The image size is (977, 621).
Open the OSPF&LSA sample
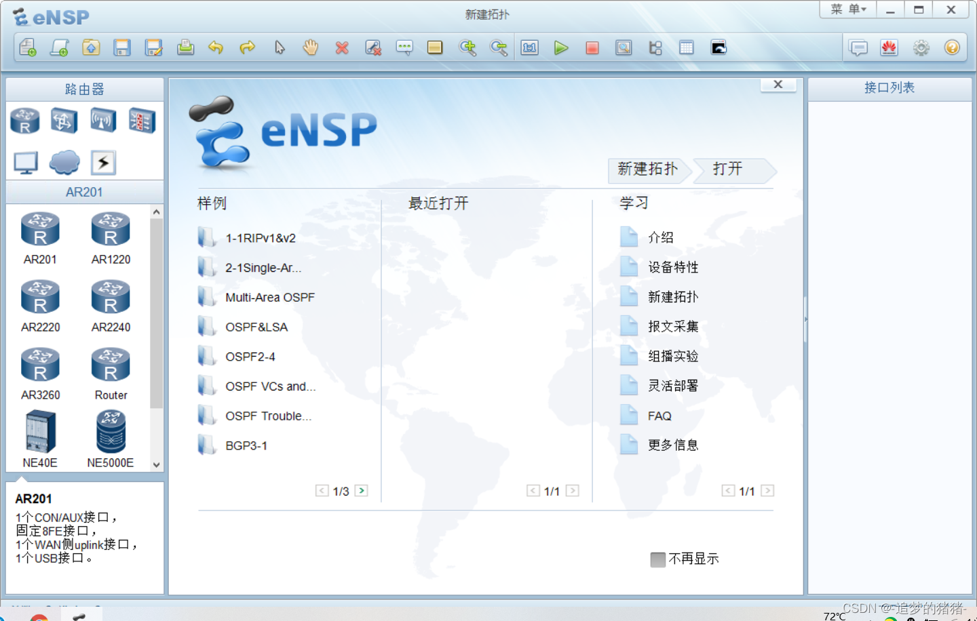point(243,327)
